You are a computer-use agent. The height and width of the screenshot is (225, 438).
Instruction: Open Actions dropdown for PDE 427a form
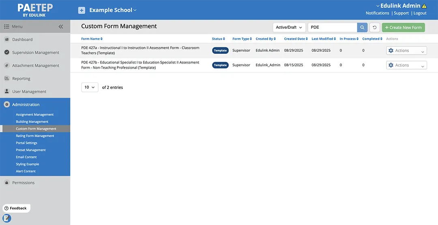tap(406, 51)
